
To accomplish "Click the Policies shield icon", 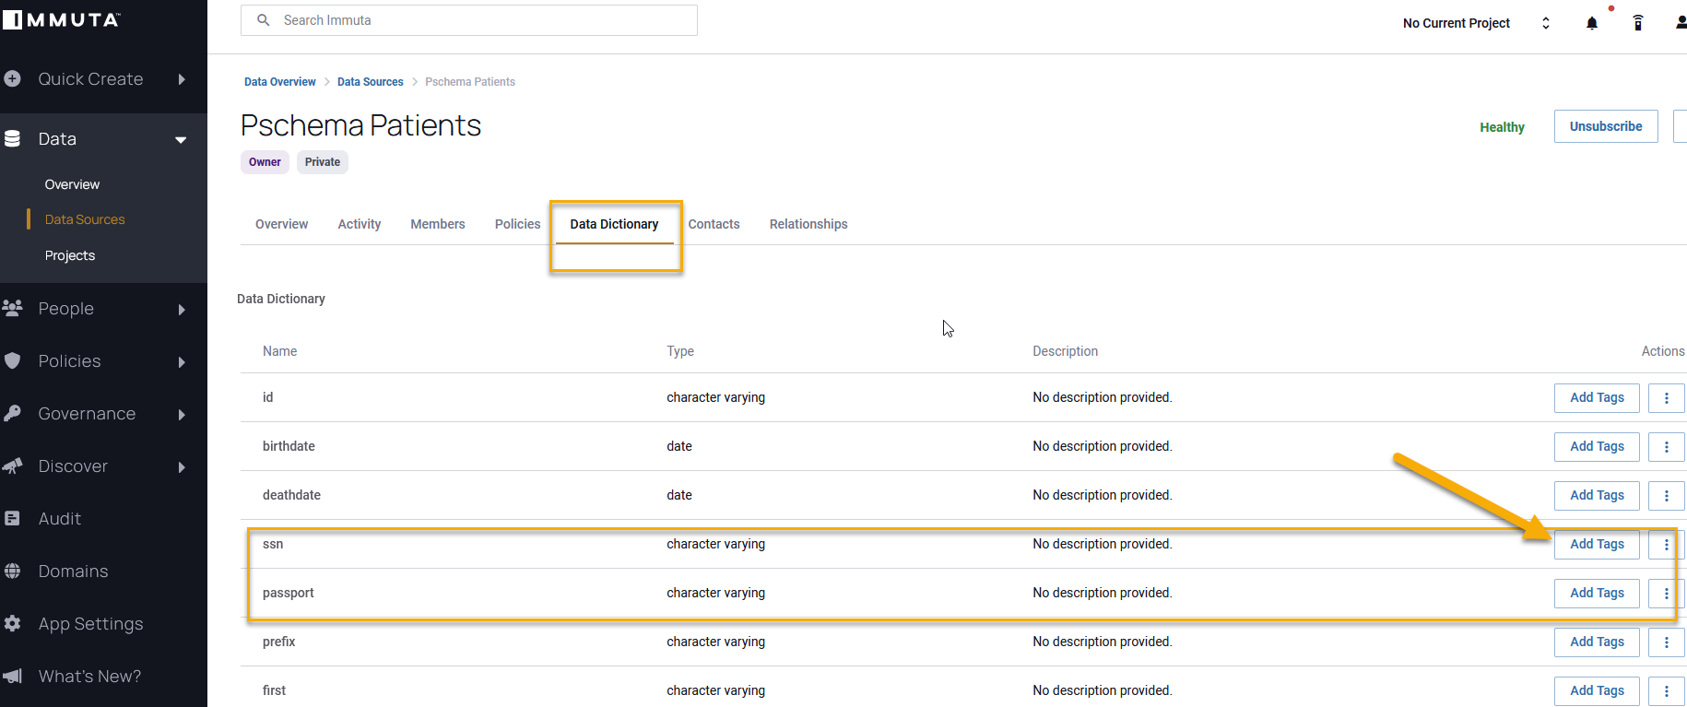I will click(x=12, y=361).
